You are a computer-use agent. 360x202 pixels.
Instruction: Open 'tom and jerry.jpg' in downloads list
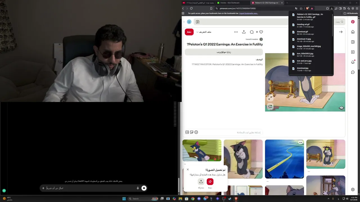click(311, 62)
